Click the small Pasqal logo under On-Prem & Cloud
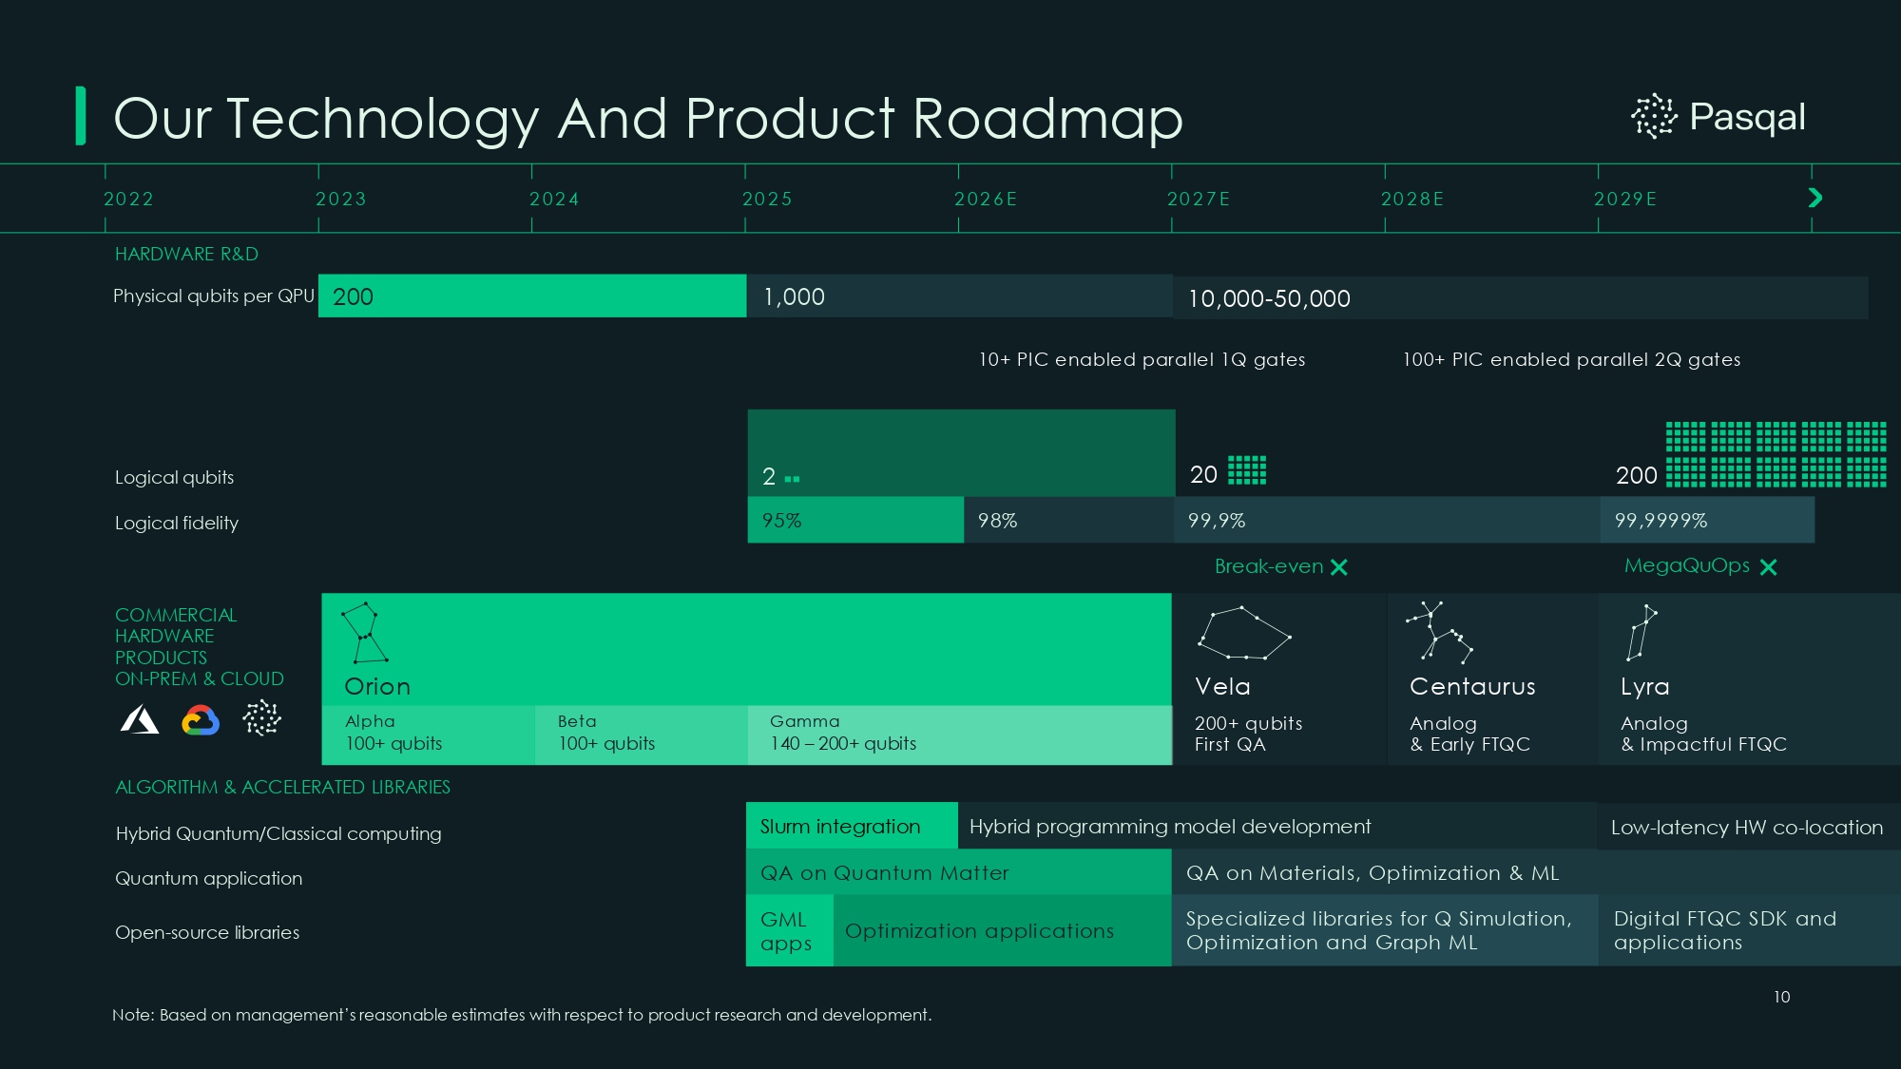 261,718
